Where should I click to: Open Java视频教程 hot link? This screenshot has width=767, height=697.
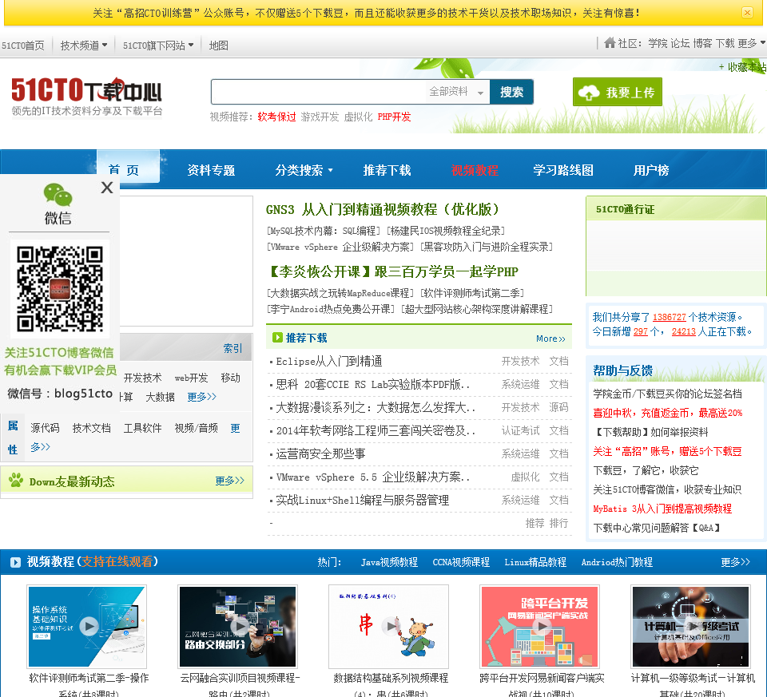pos(389,562)
